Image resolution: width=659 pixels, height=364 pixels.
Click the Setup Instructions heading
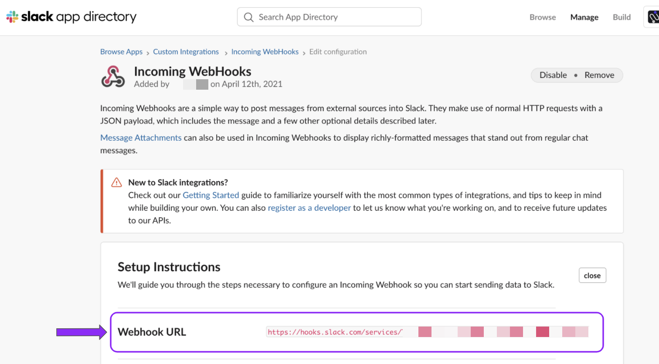(x=169, y=267)
